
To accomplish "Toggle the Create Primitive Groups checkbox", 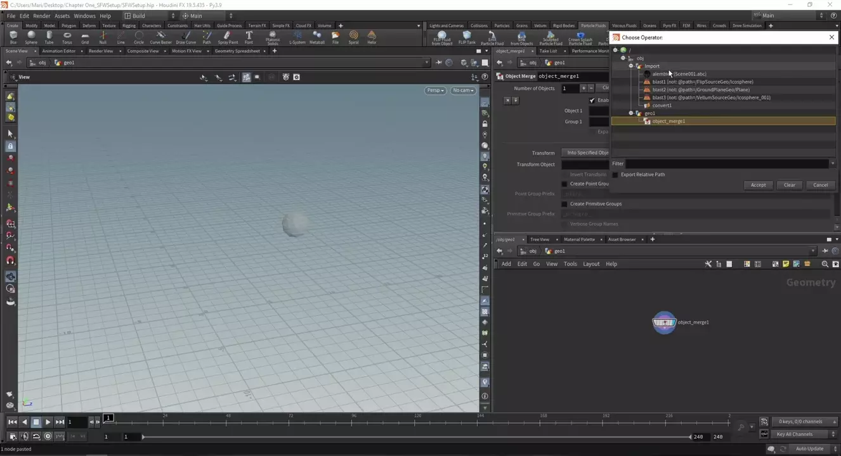I will pos(564,204).
